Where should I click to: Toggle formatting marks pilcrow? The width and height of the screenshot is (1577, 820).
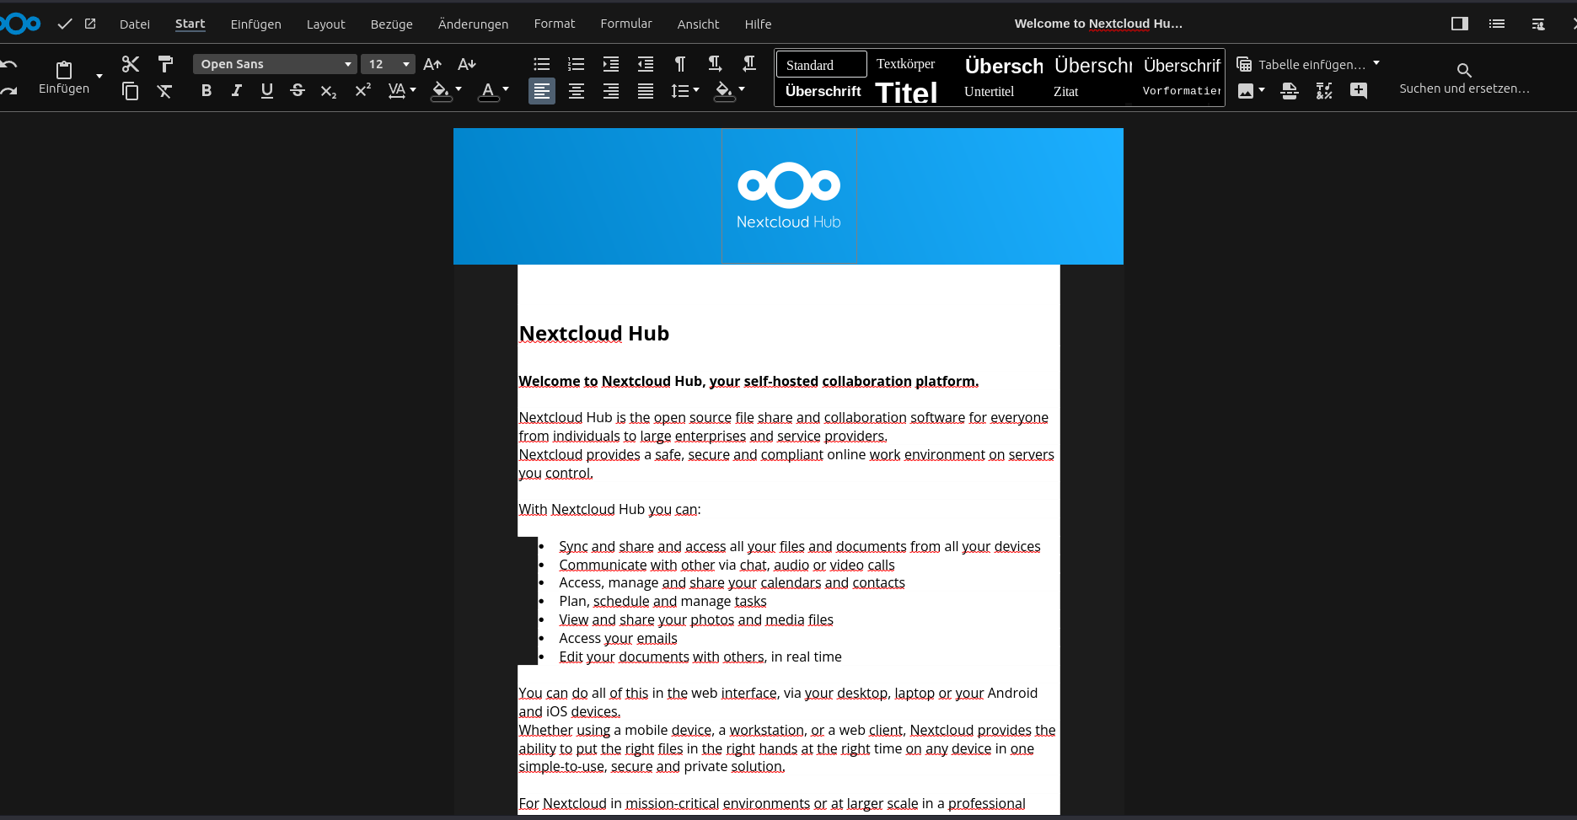680,64
